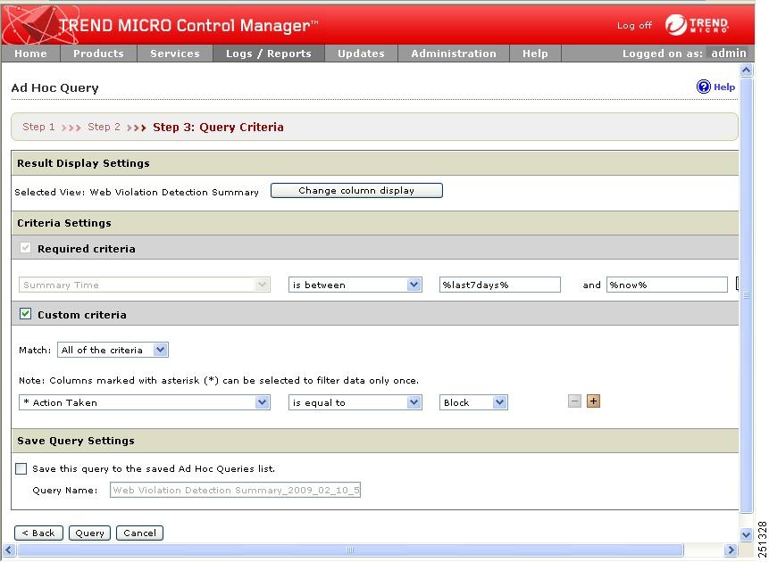The height and width of the screenshot is (562, 769).
Task: Click the Help question mark icon
Action: point(706,87)
